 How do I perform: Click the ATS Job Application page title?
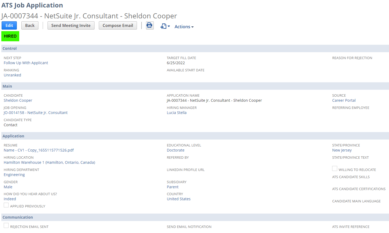[32, 5]
